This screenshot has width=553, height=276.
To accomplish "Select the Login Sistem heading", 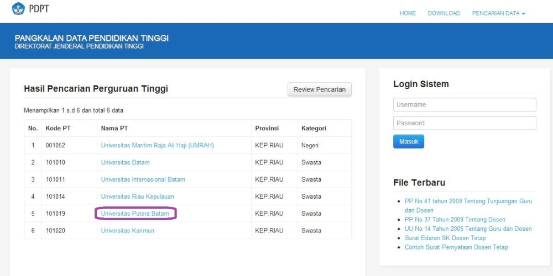I will click(421, 84).
